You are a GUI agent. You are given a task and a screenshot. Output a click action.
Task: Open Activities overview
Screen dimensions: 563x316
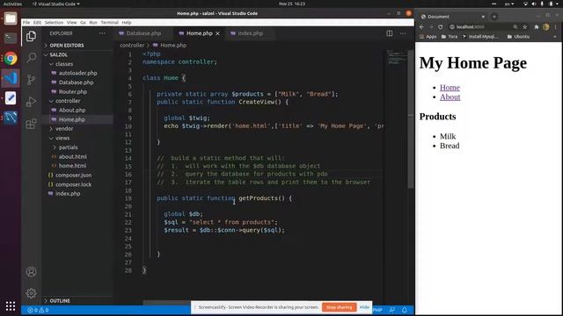pos(12,4)
